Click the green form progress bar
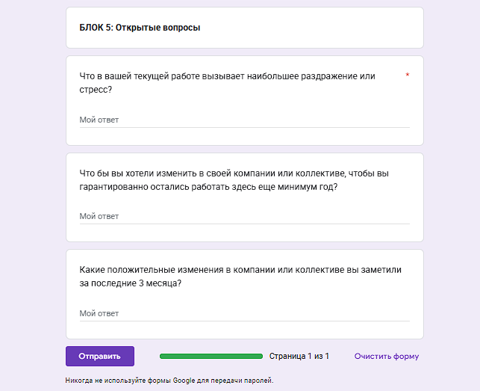 click(x=211, y=357)
